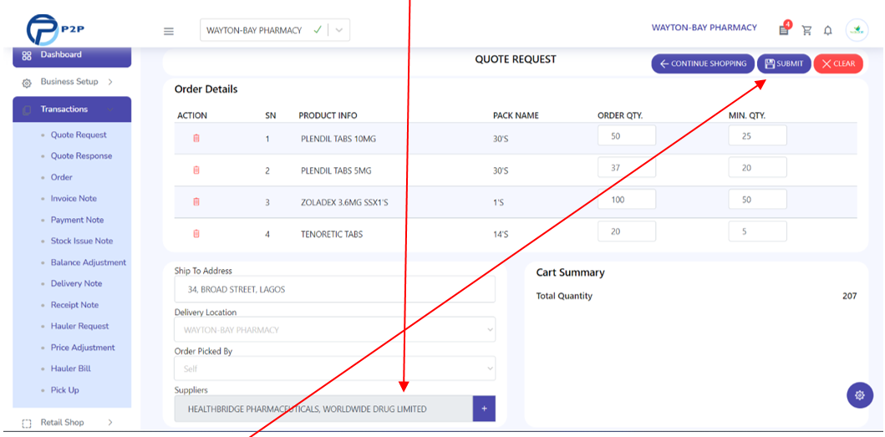
Task: Click PLENDIL TABS 10MG product name
Action: 338,139
